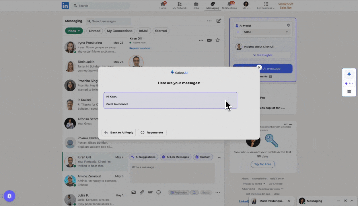
Task: Click the top LinkedIn Search box
Action: (100, 6)
